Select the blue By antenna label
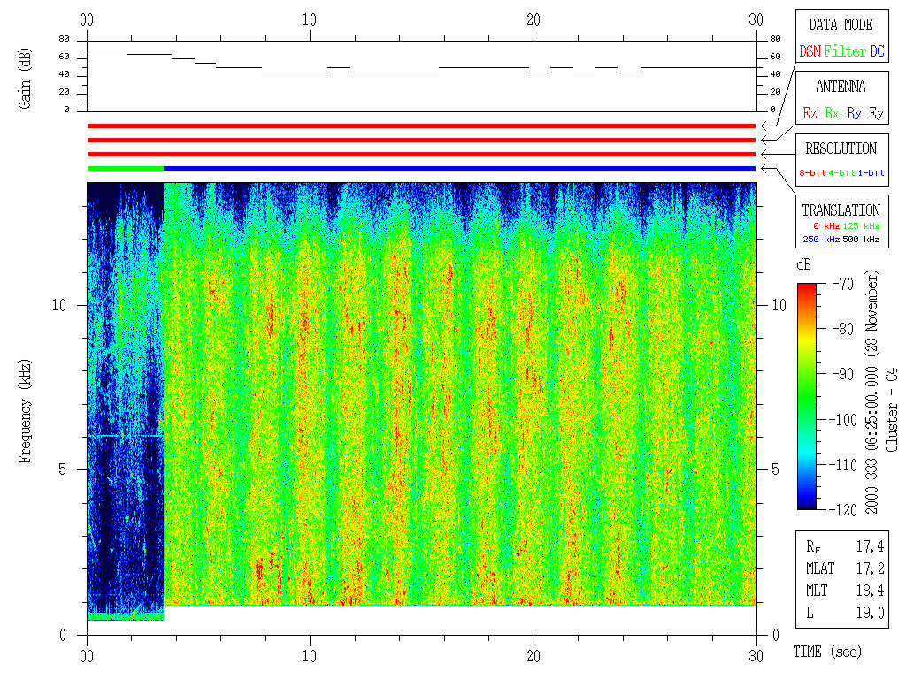This screenshot has width=906, height=679. [x=854, y=114]
